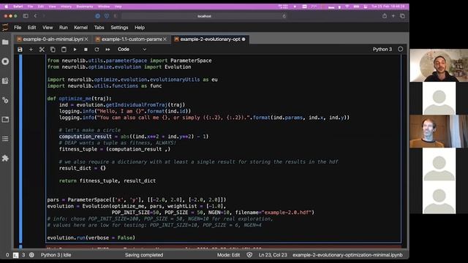Screen dimensions: 468x263
Task: Click the third participant's video thumbnail
Action: tap(439, 131)
